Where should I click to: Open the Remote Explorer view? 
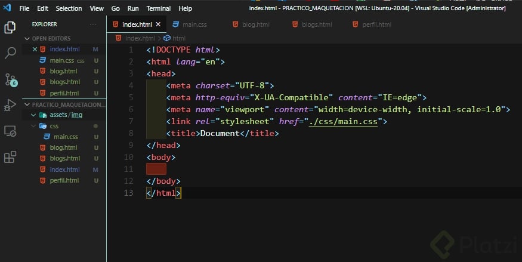pos(10,131)
